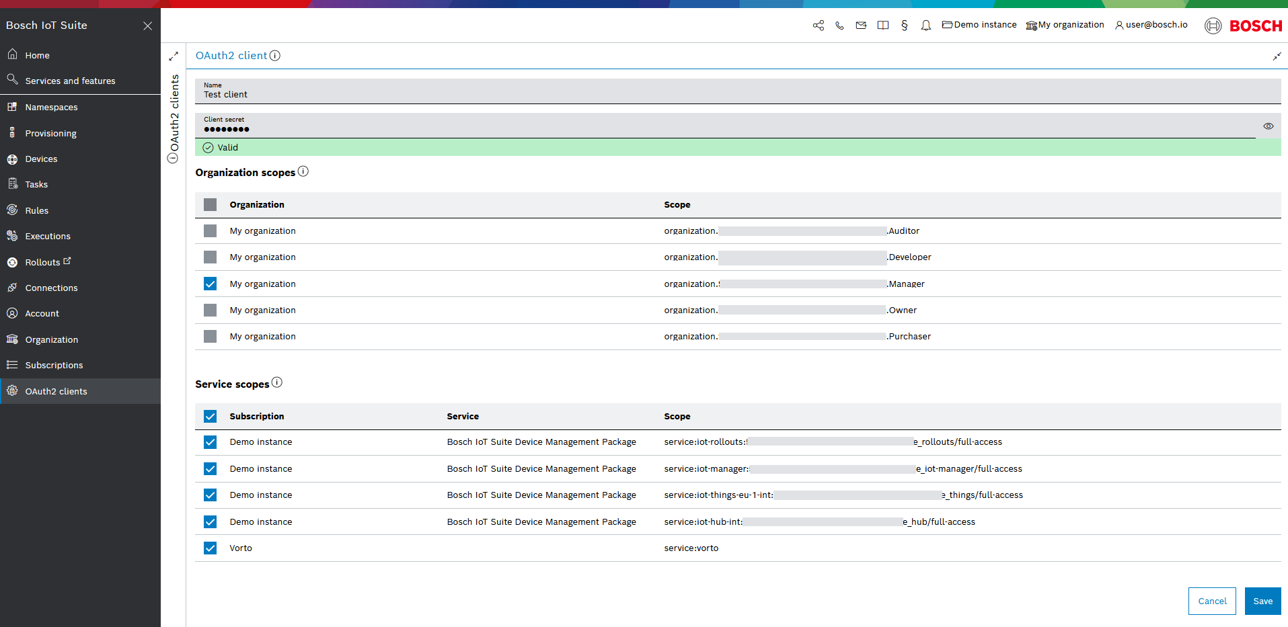Uncheck the iot-manager full-access scope

[x=211, y=468]
